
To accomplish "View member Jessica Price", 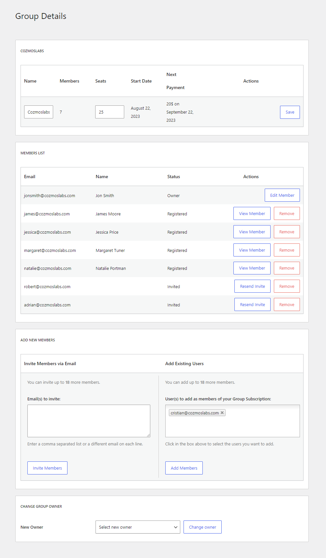I will coord(252,232).
